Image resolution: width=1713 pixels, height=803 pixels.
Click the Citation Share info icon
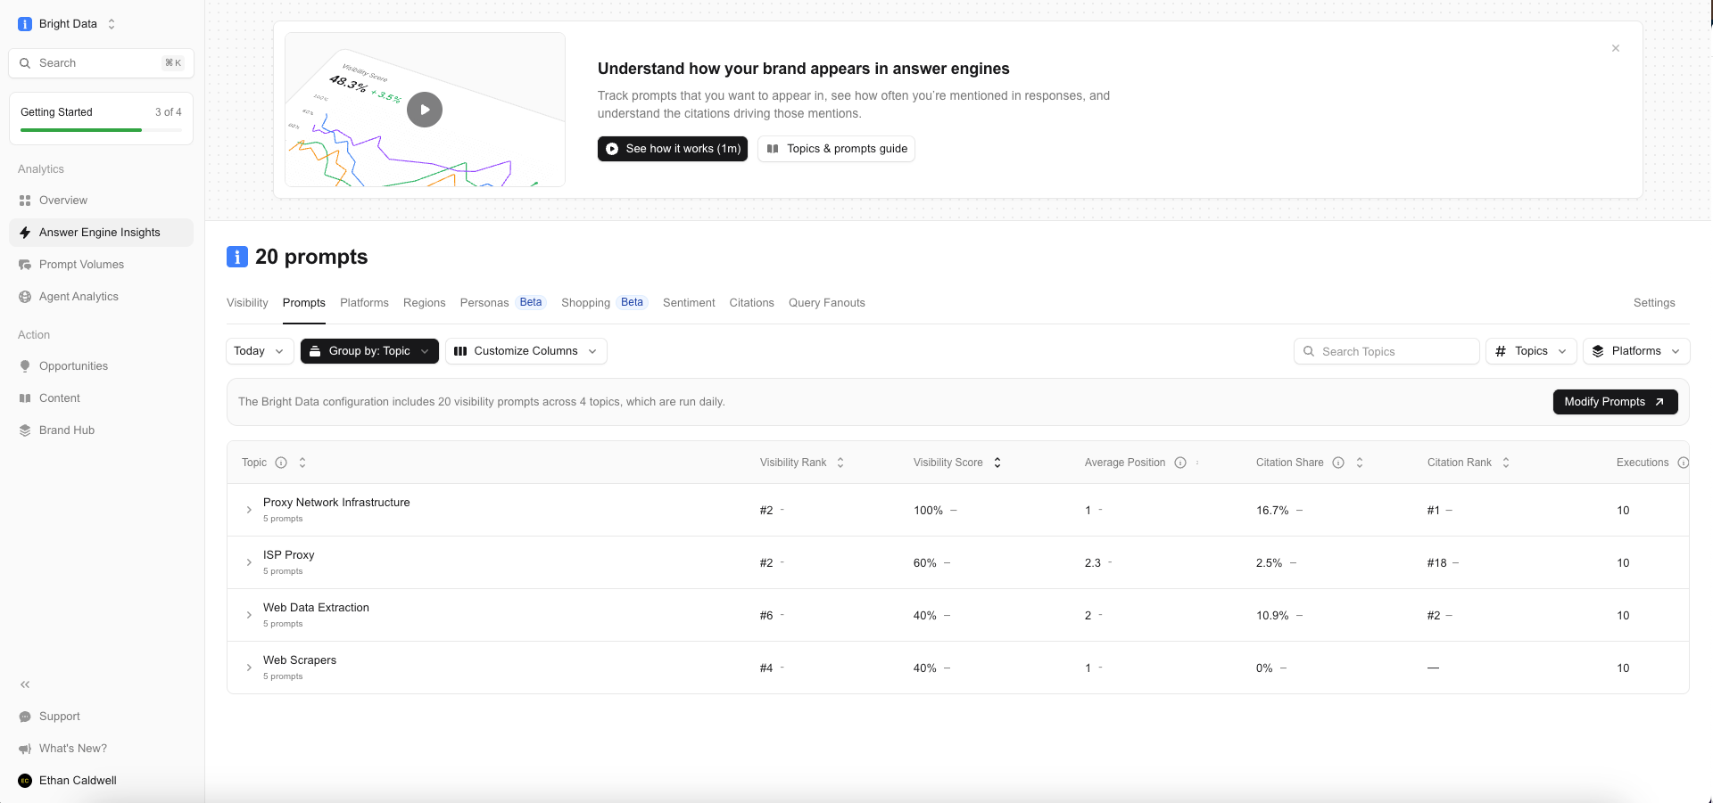point(1338,463)
